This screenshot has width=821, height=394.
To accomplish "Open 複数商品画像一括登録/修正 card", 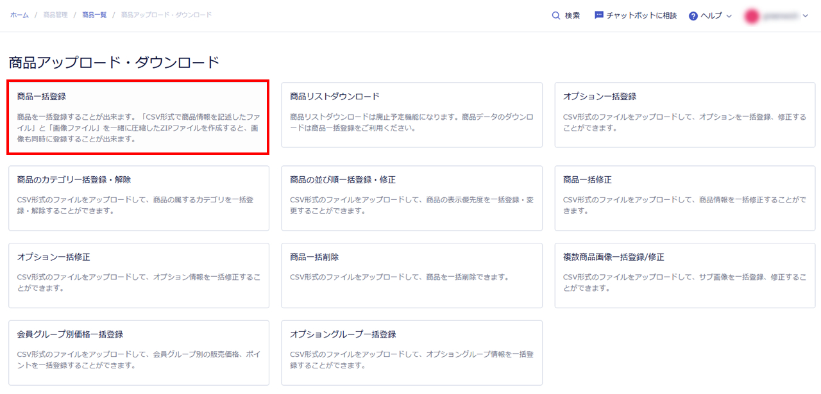I will [685, 275].
